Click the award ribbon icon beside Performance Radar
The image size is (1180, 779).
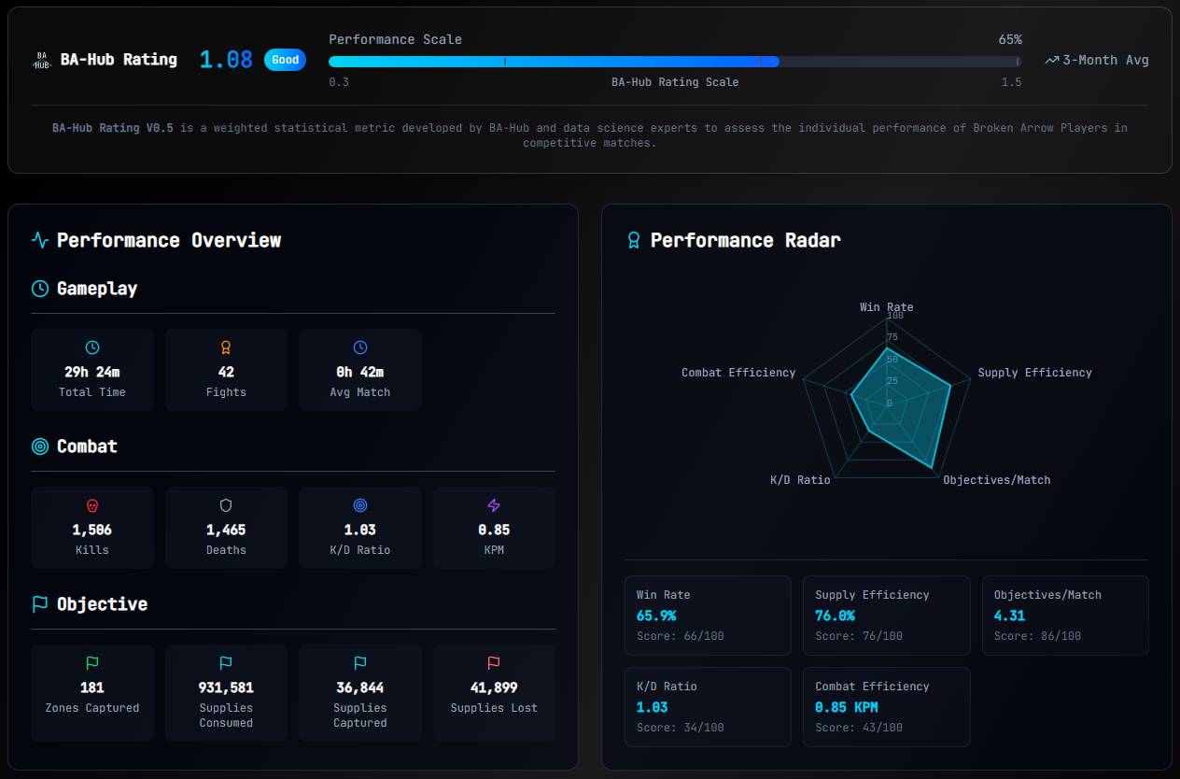[634, 240]
